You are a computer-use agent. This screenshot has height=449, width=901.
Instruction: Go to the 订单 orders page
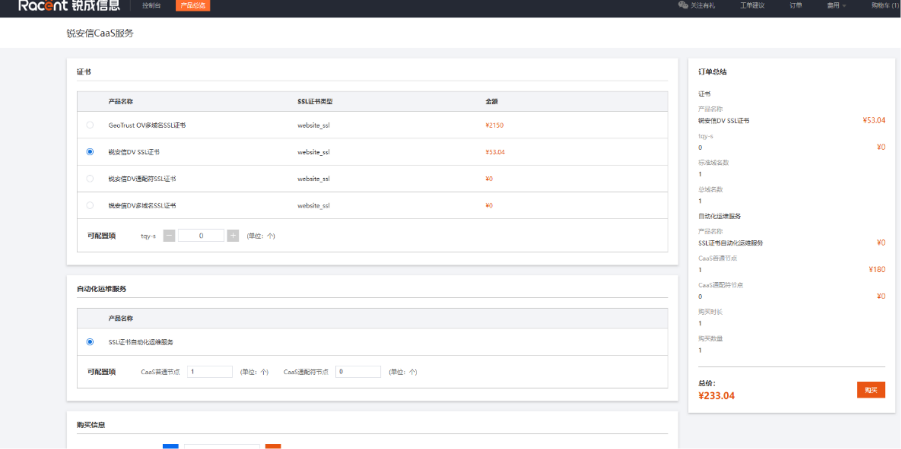coord(795,6)
